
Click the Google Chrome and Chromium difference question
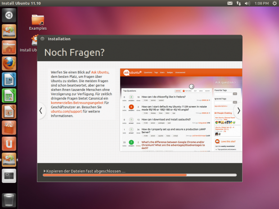click(173, 145)
